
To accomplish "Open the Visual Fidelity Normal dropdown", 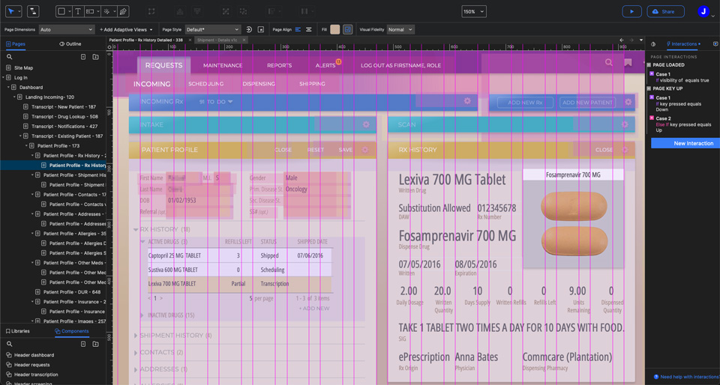I will 400,30.
